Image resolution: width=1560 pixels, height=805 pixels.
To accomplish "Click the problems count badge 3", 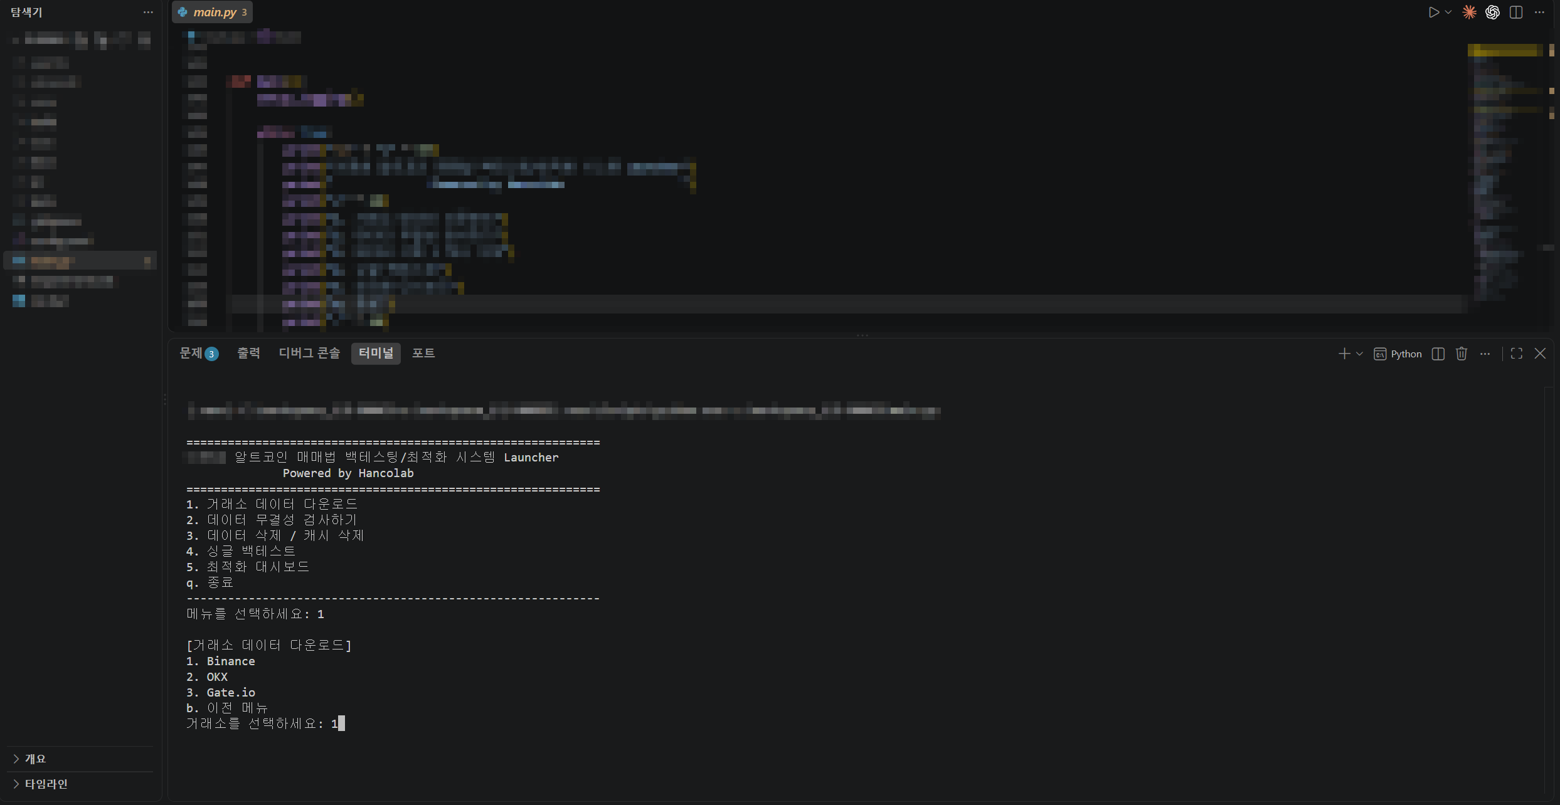I will tap(212, 354).
